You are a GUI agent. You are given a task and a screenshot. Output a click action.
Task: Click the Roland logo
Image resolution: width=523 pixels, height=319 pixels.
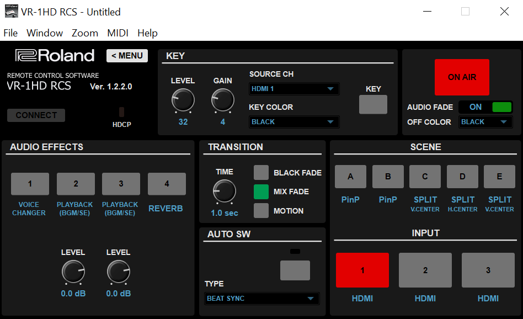tap(55, 56)
